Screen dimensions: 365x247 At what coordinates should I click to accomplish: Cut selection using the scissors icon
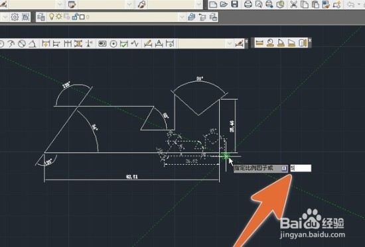[x=294, y=4]
